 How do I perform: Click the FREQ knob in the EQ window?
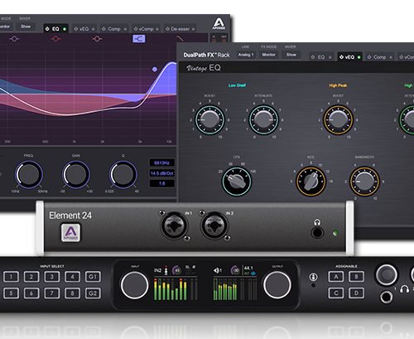tap(29, 175)
